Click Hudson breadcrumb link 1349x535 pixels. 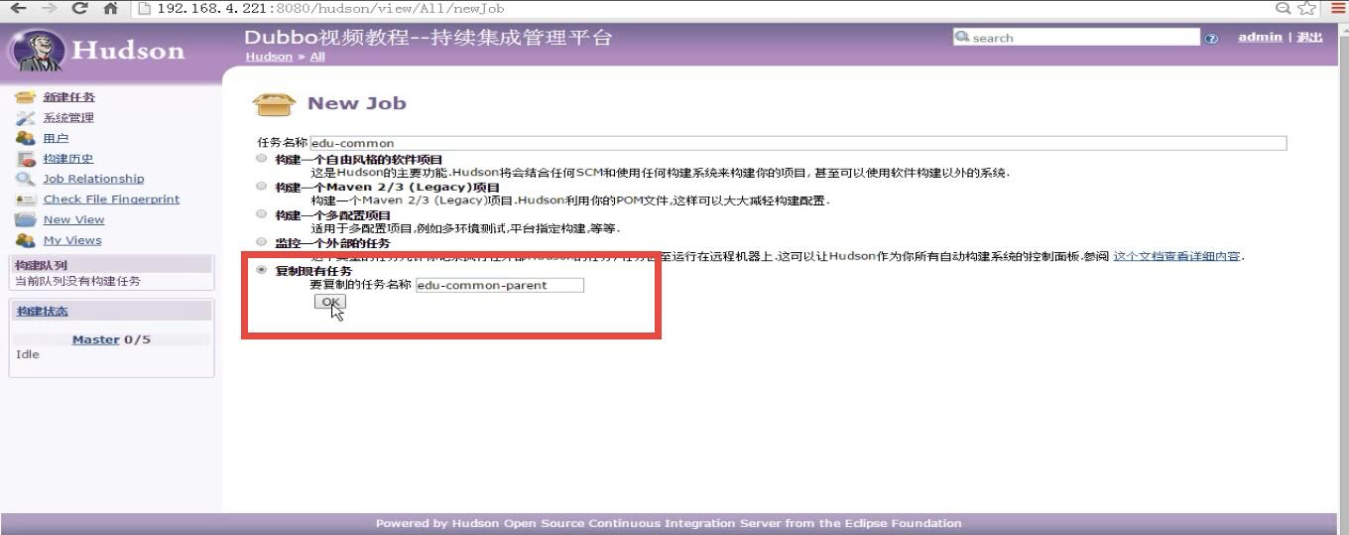(x=269, y=57)
